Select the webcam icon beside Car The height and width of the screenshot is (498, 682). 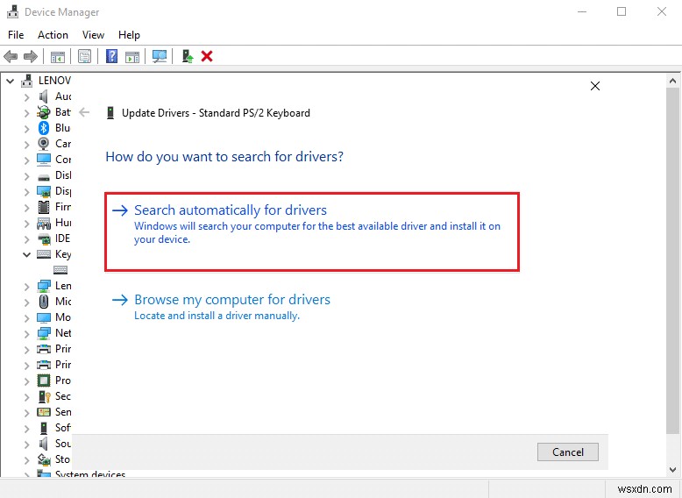(44, 144)
